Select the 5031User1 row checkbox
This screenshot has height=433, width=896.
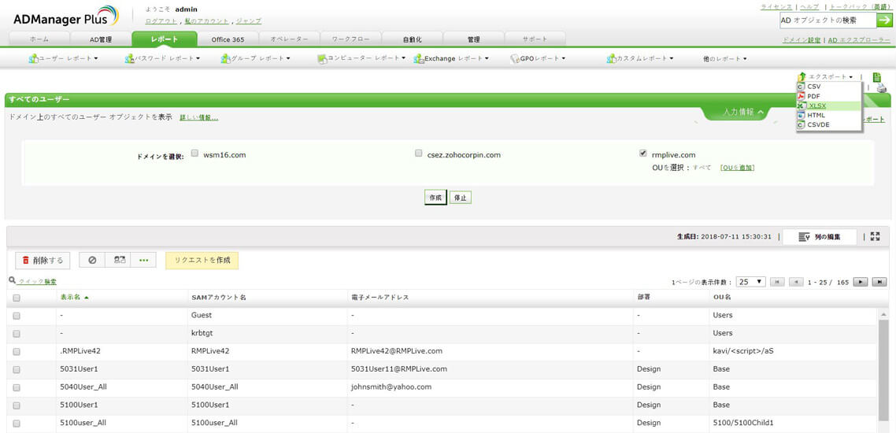coord(16,369)
